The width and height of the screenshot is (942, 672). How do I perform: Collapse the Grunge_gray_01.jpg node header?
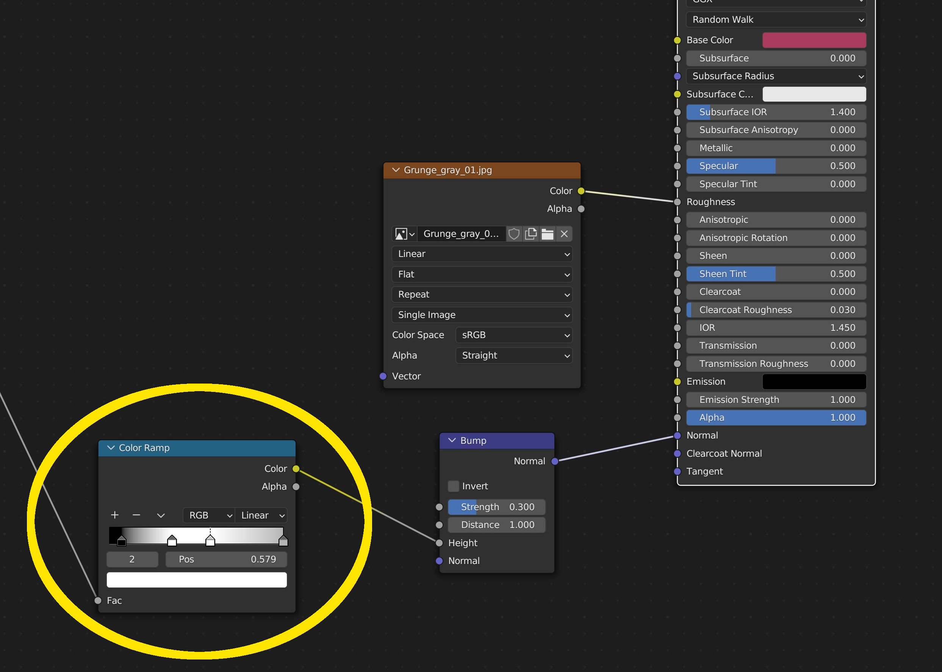396,170
